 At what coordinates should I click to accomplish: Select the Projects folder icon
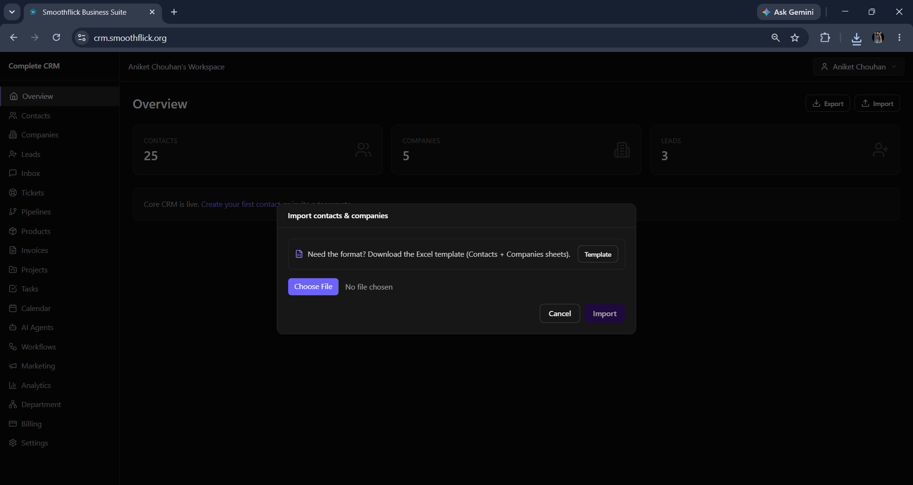13,270
